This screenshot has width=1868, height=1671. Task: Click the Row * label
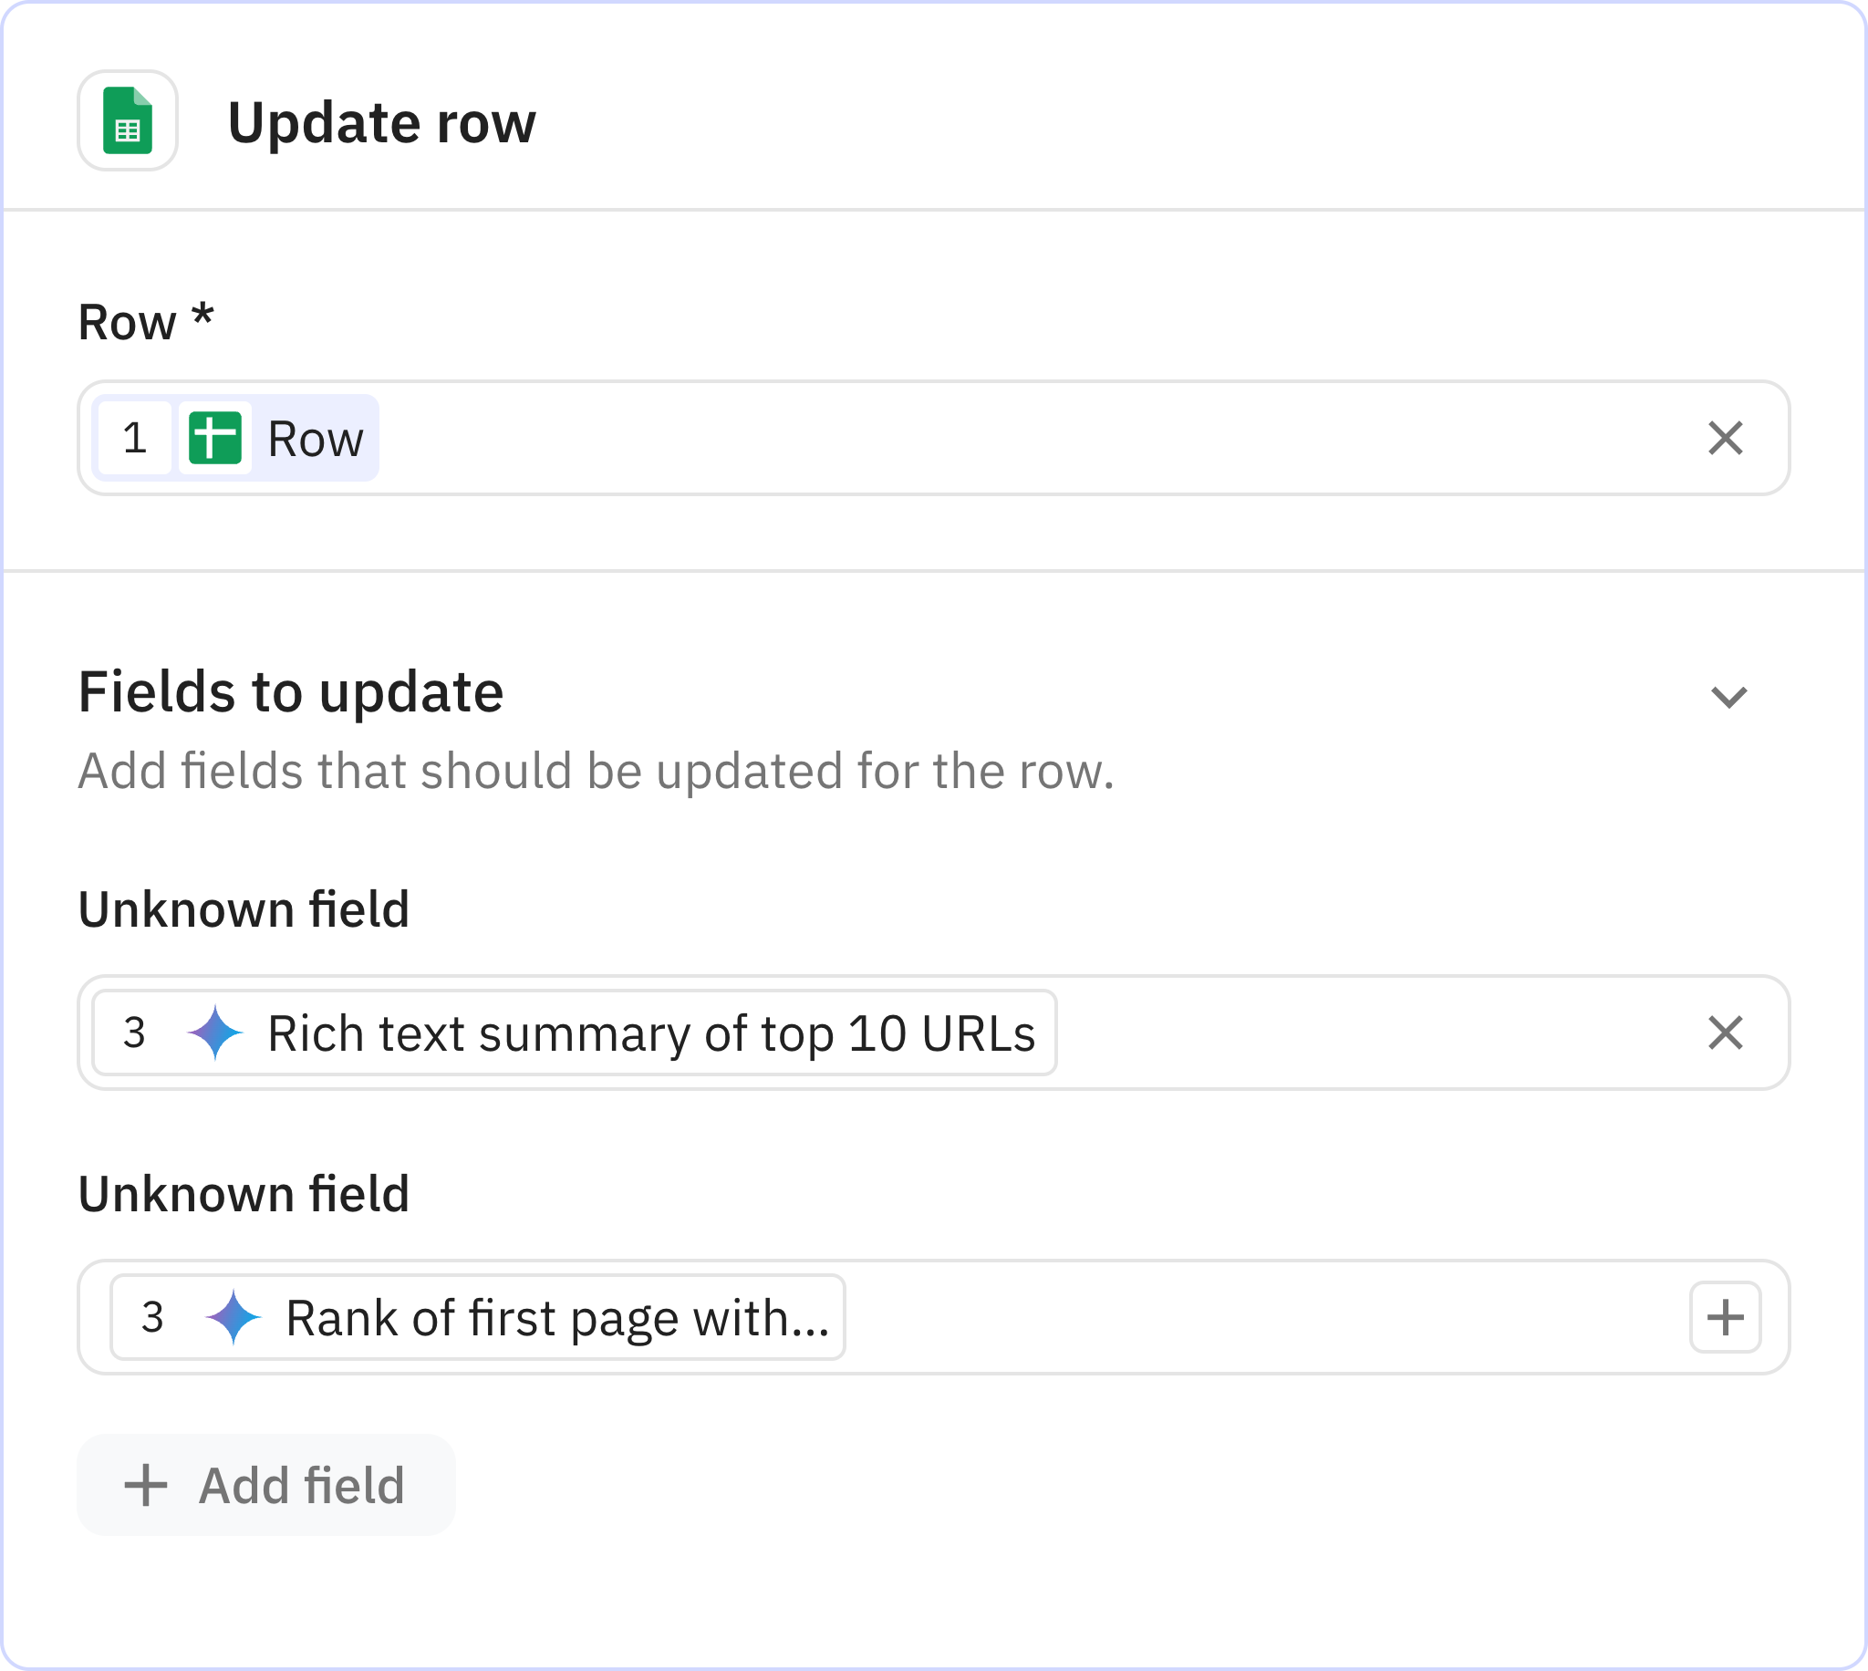click(146, 322)
